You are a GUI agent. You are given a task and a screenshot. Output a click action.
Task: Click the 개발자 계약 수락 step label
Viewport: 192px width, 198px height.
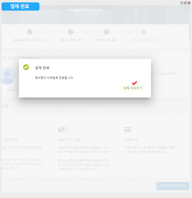70,40
